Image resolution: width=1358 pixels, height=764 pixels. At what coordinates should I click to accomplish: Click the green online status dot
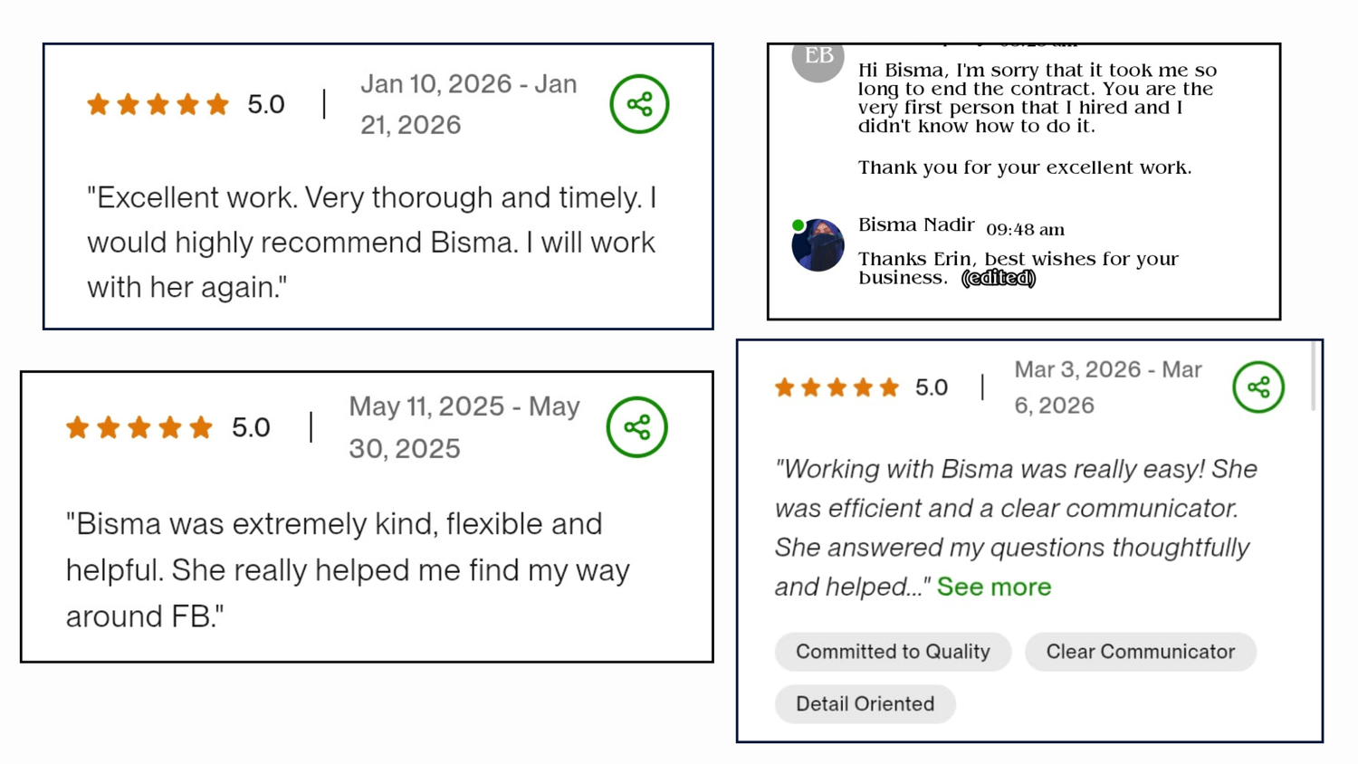coord(798,225)
